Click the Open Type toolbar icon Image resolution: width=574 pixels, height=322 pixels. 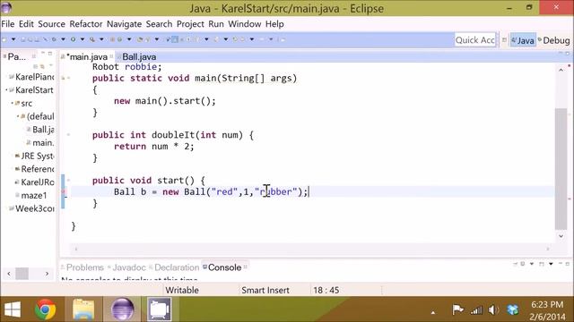(140, 39)
